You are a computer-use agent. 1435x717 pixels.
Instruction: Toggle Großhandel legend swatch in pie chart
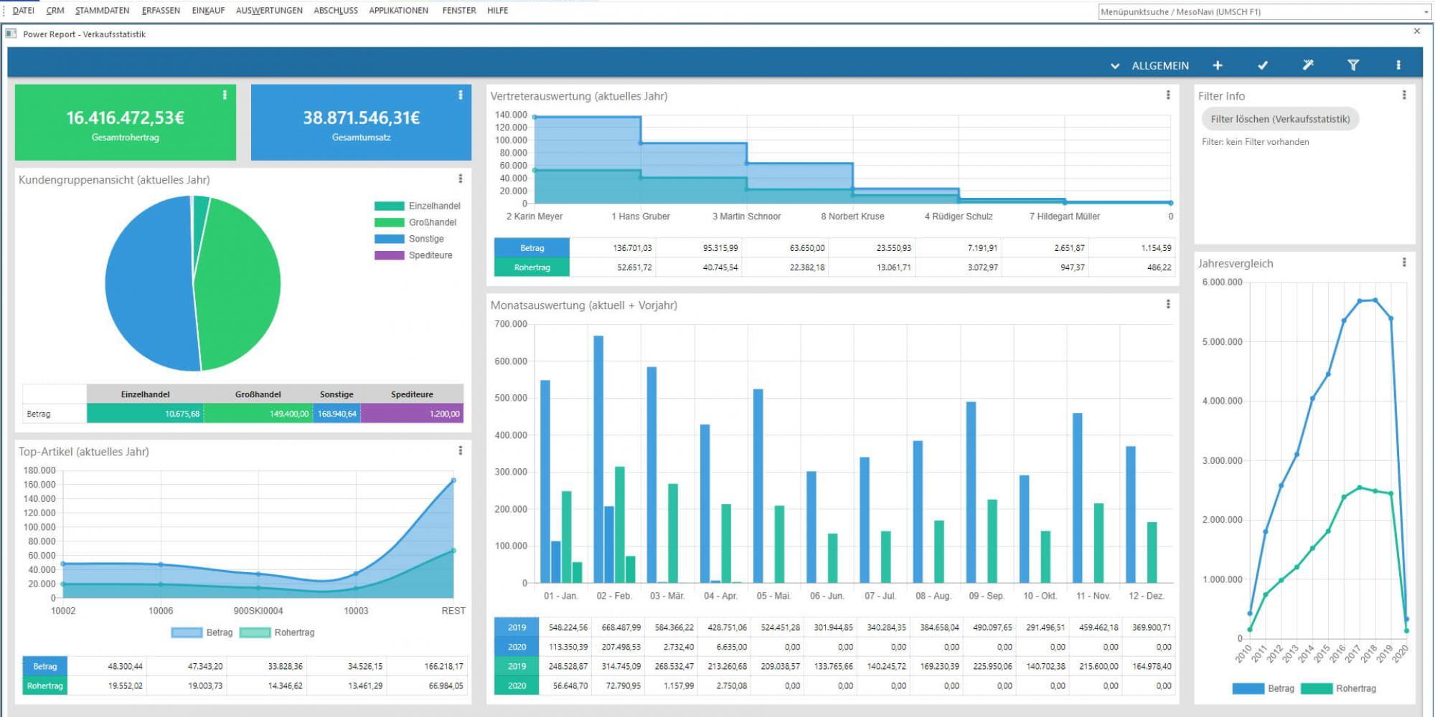tap(389, 222)
